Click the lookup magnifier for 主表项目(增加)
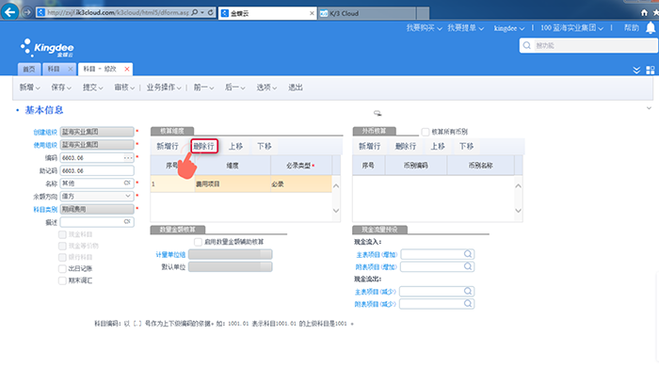The width and height of the screenshot is (659, 367). coord(468,254)
